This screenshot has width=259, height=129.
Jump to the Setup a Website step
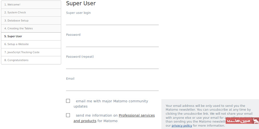tap(31, 44)
